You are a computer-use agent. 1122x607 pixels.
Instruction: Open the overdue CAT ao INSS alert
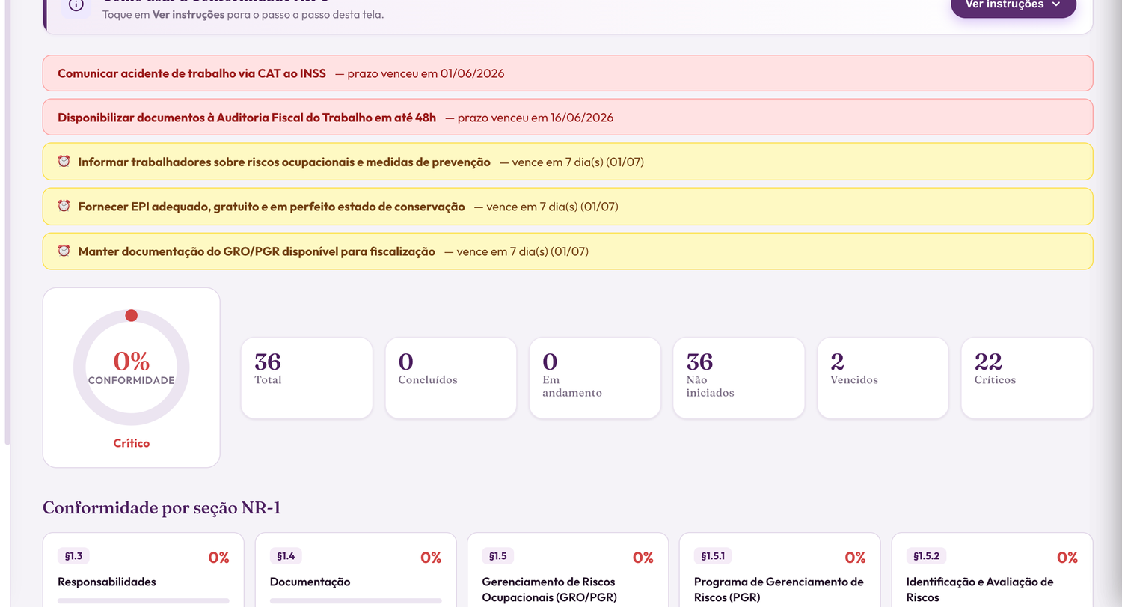click(568, 73)
